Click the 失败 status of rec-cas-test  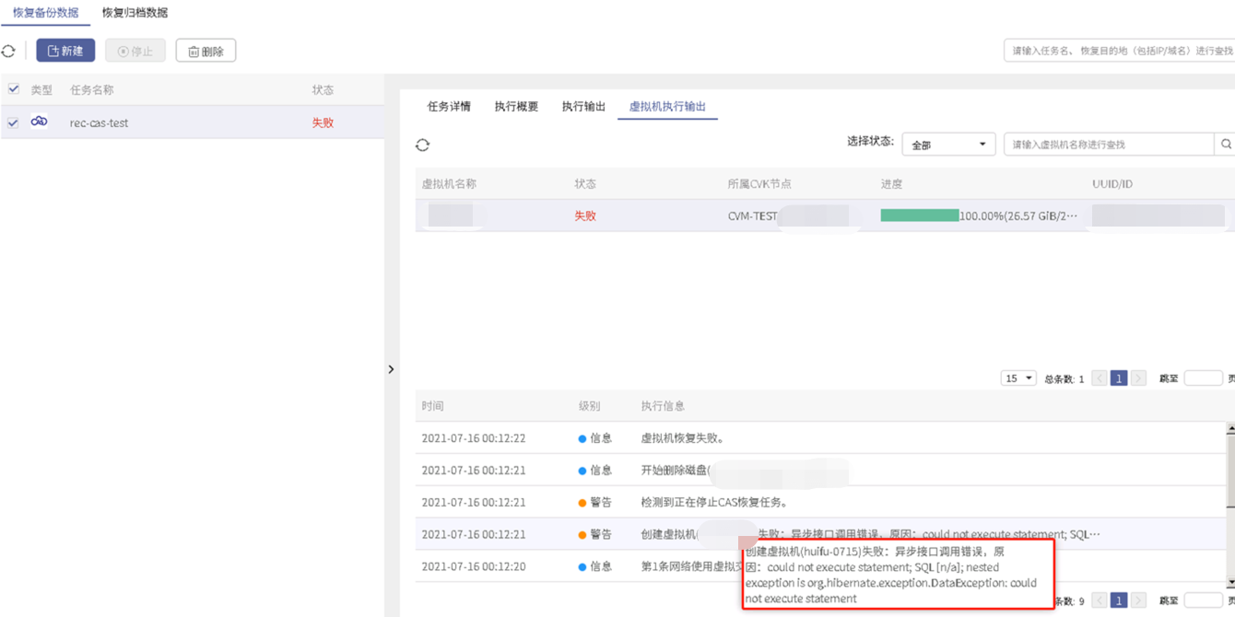point(323,122)
